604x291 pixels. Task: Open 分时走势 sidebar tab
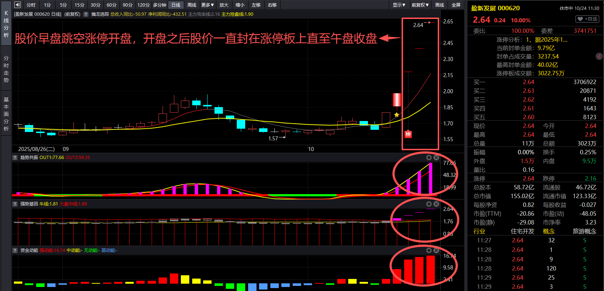pos(6,69)
